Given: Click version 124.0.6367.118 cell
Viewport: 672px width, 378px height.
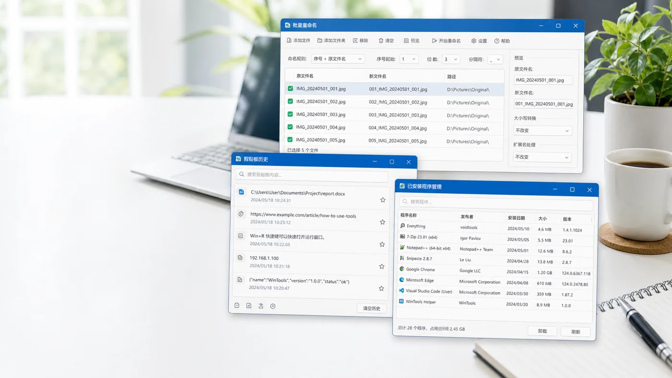Looking at the screenshot, I should (576, 273).
